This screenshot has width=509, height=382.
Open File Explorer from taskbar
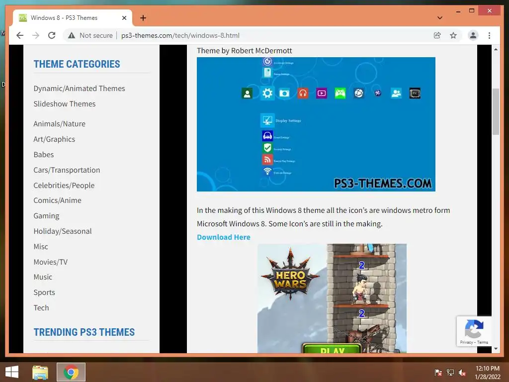click(40, 372)
